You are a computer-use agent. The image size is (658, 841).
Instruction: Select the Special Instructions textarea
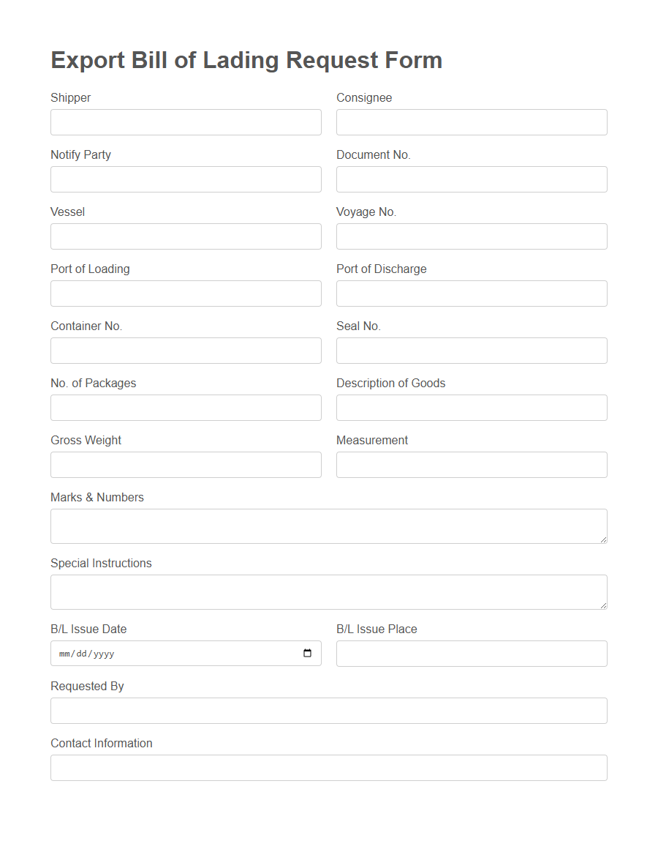click(x=328, y=591)
